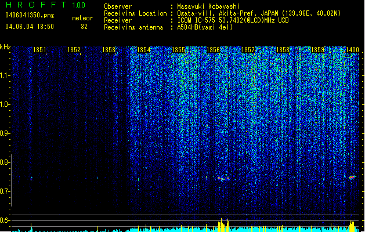Image resolution: width=365 pixels, height=232 pixels.
Task: Click the date stamp 04.06.04 13:50
Action: pyautogui.click(x=30, y=27)
